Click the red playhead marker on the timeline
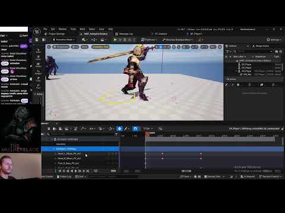This screenshot has height=213, width=285. (147, 134)
